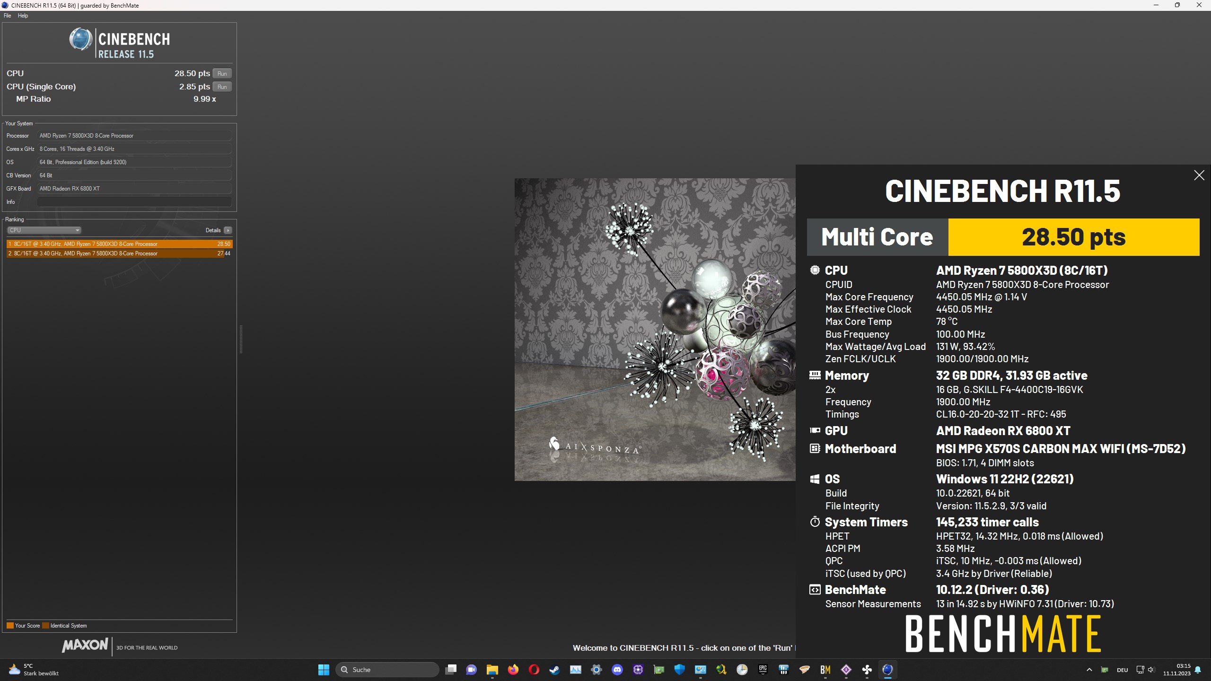Open the Help menu
The image size is (1211, 681).
23,16
